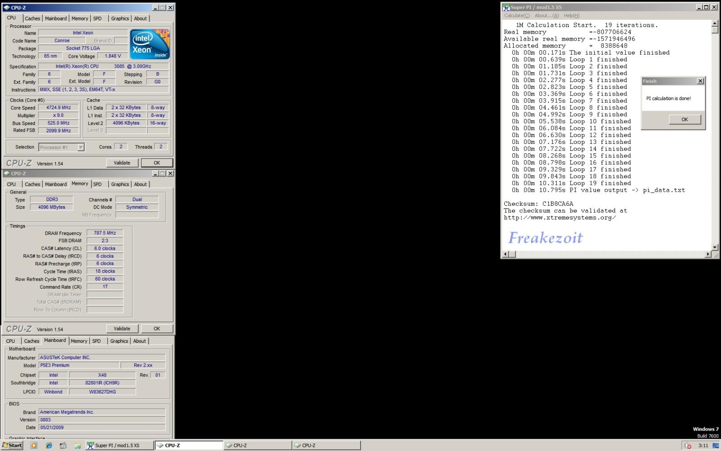Viewport: 721px width, 451px height.
Task: Open the Caches tab in top CPU-Z window
Action: click(x=32, y=18)
